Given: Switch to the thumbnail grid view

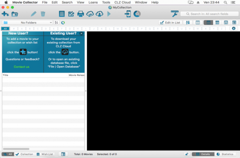Looking at the screenshot, I should pos(217,22).
